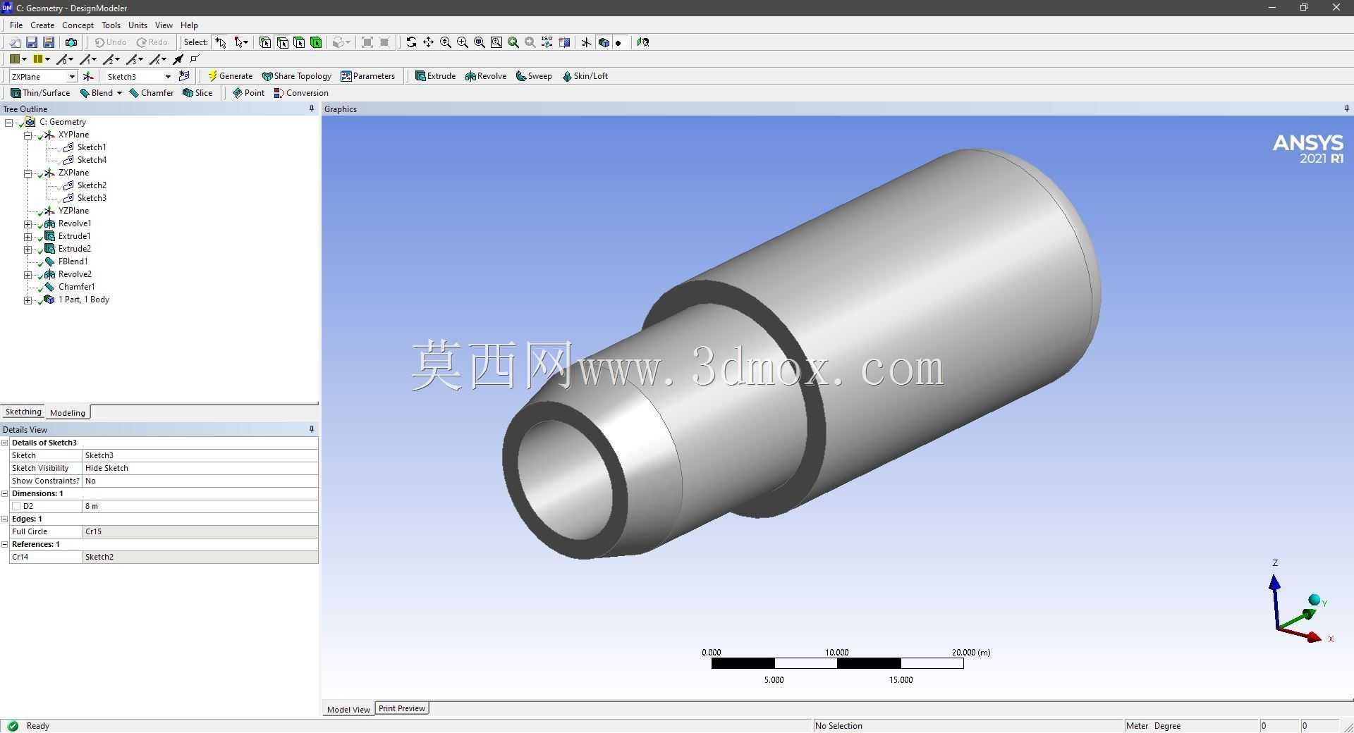Open the ZXPlane plane dropdown
The width and height of the screenshot is (1354, 733).
click(71, 76)
